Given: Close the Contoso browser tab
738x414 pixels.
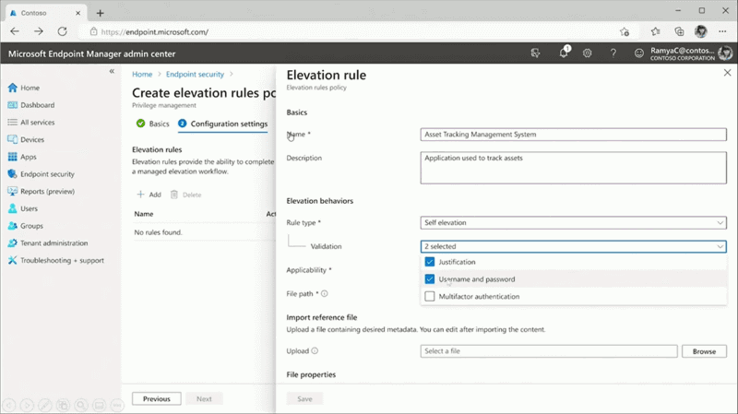Looking at the screenshot, I should coord(78,13).
